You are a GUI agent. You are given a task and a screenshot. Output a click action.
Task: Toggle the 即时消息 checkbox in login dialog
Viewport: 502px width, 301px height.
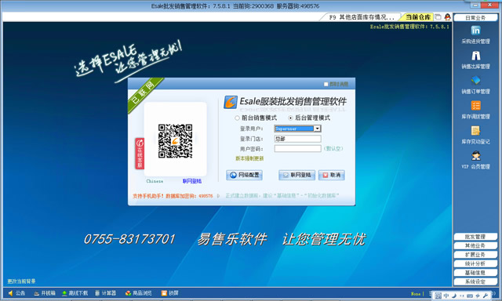pos(326,84)
